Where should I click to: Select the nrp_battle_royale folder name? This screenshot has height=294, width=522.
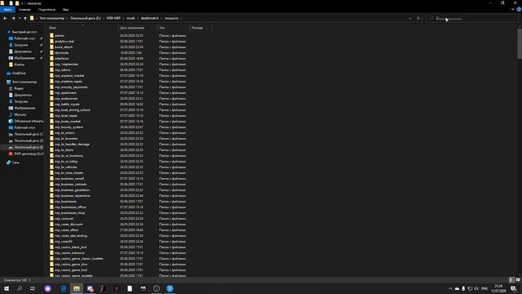point(67,105)
